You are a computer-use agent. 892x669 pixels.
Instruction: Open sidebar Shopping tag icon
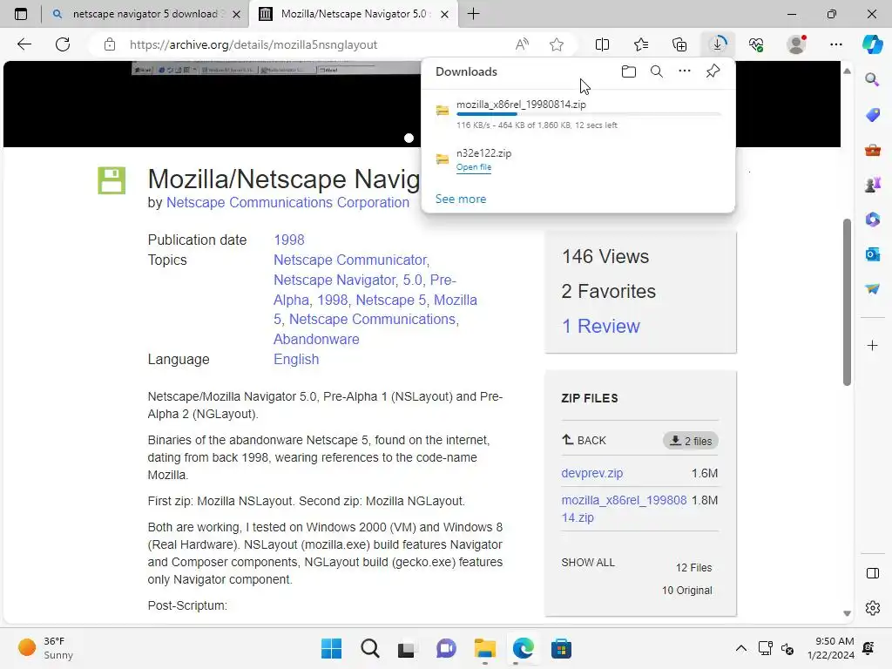pos(872,115)
